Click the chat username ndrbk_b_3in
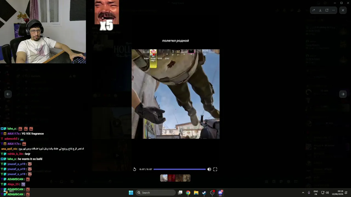This screenshot has height=197, width=351. (x=15, y=154)
